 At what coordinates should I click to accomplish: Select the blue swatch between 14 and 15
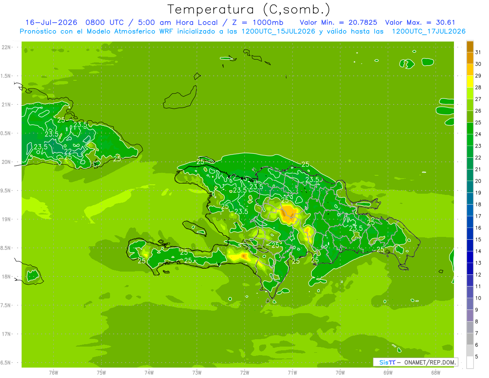470,245
